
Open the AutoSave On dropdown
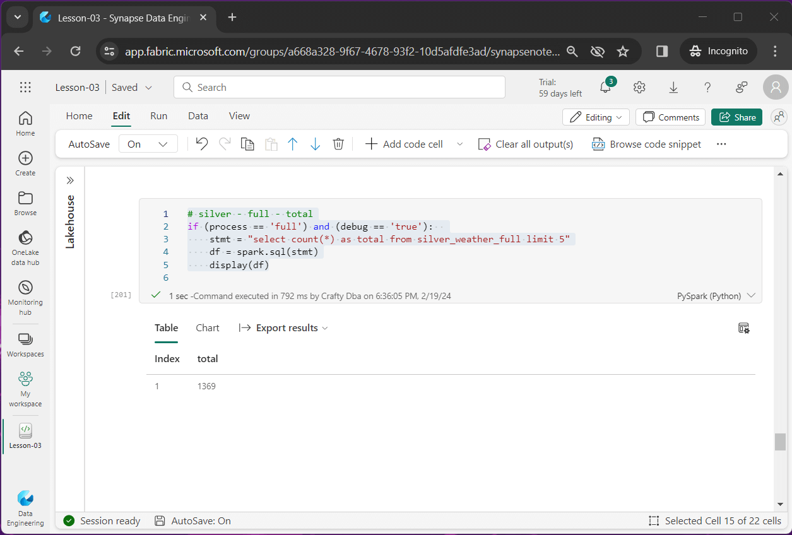[x=147, y=144]
